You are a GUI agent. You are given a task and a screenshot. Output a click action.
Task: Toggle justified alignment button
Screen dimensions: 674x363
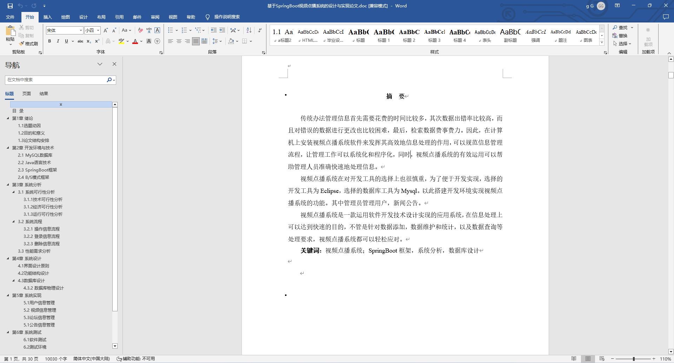point(196,41)
